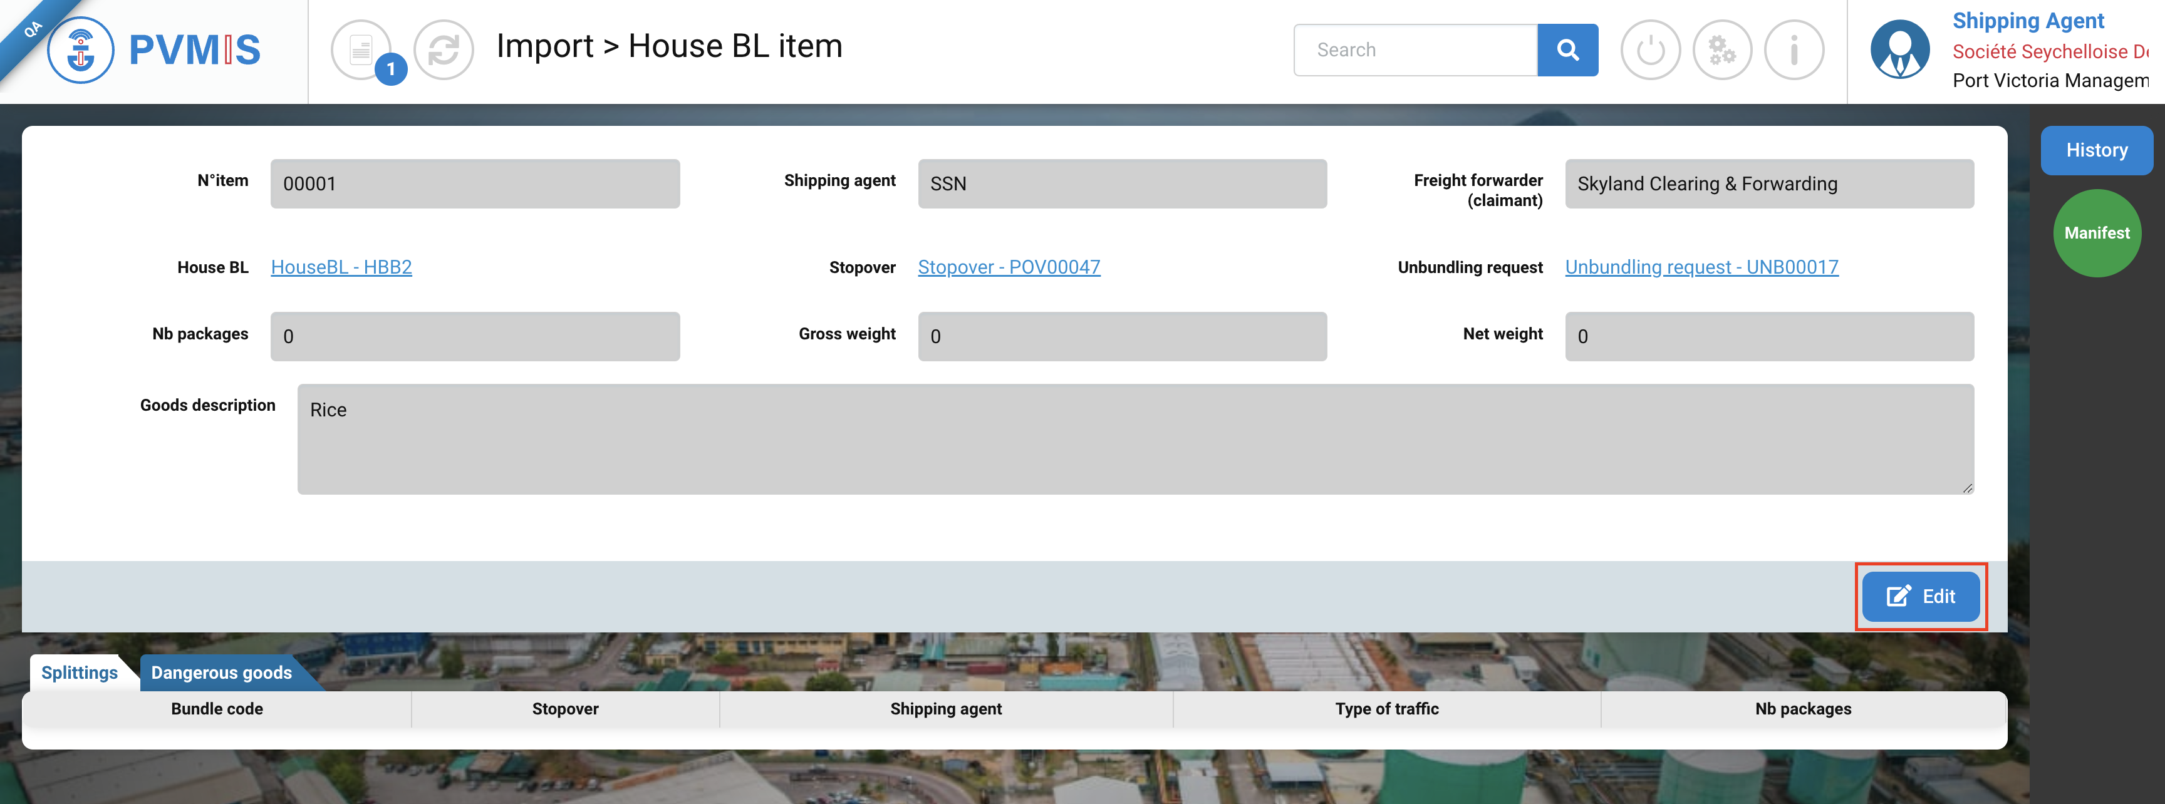
Task: Click the Shipping Agent user avatar
Action: (1899, 49)
